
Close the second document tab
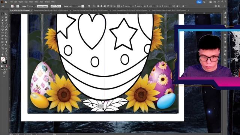coord(70,10)
